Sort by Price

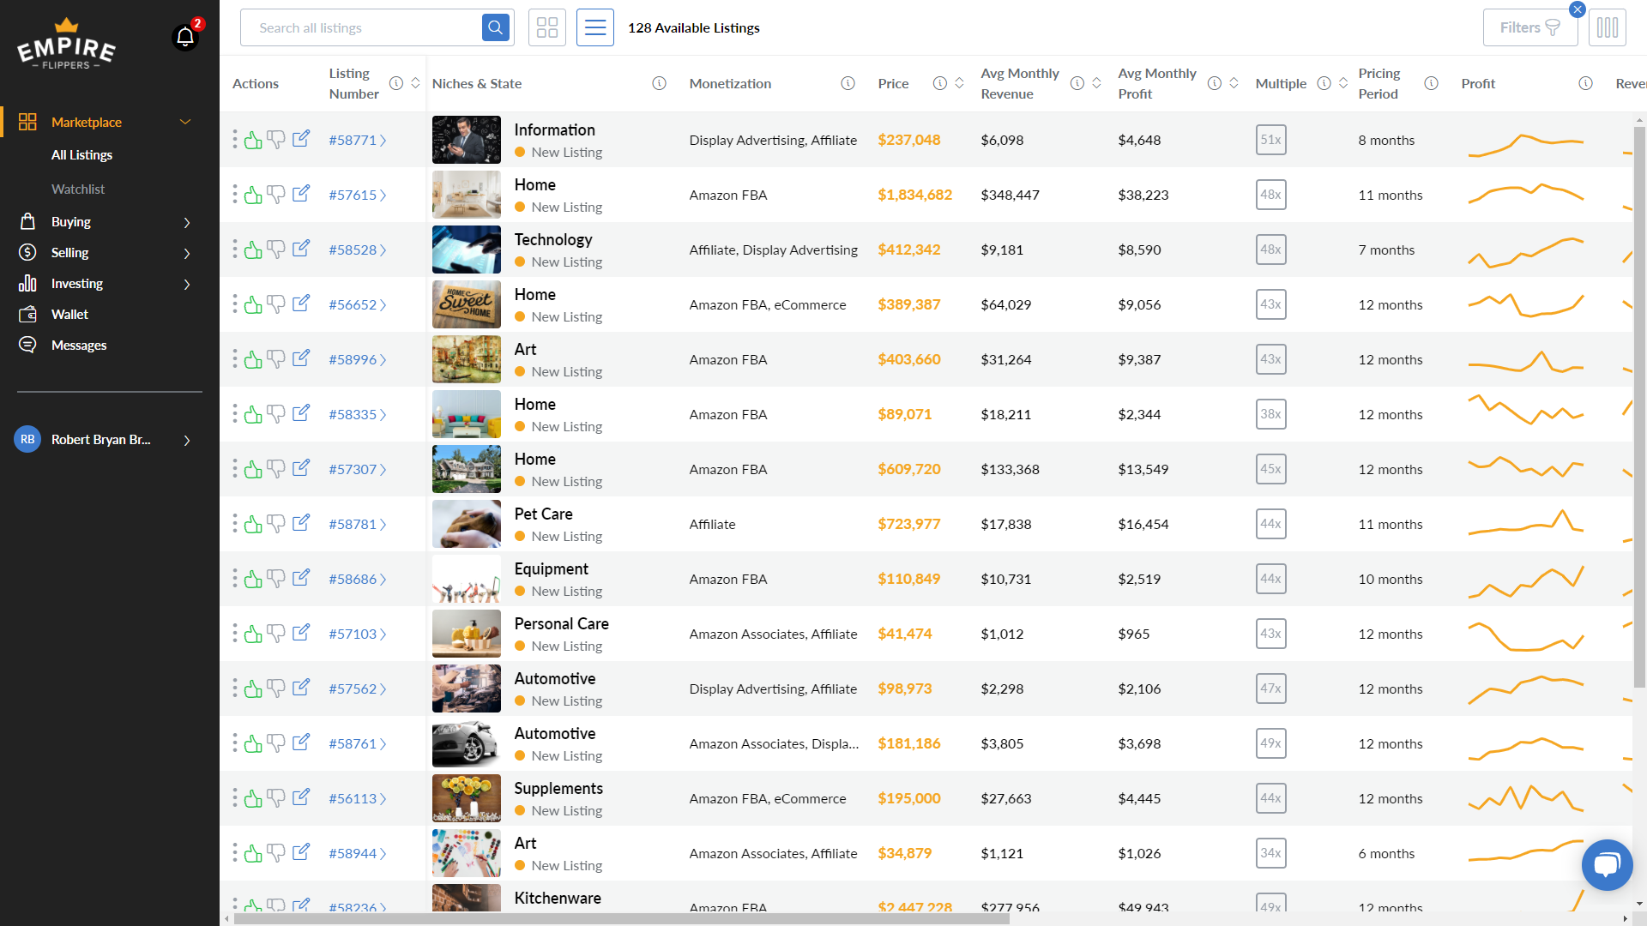tap(960, 83)
